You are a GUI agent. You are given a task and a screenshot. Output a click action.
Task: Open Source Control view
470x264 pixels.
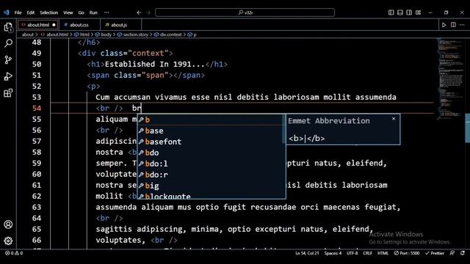point(8,60)
